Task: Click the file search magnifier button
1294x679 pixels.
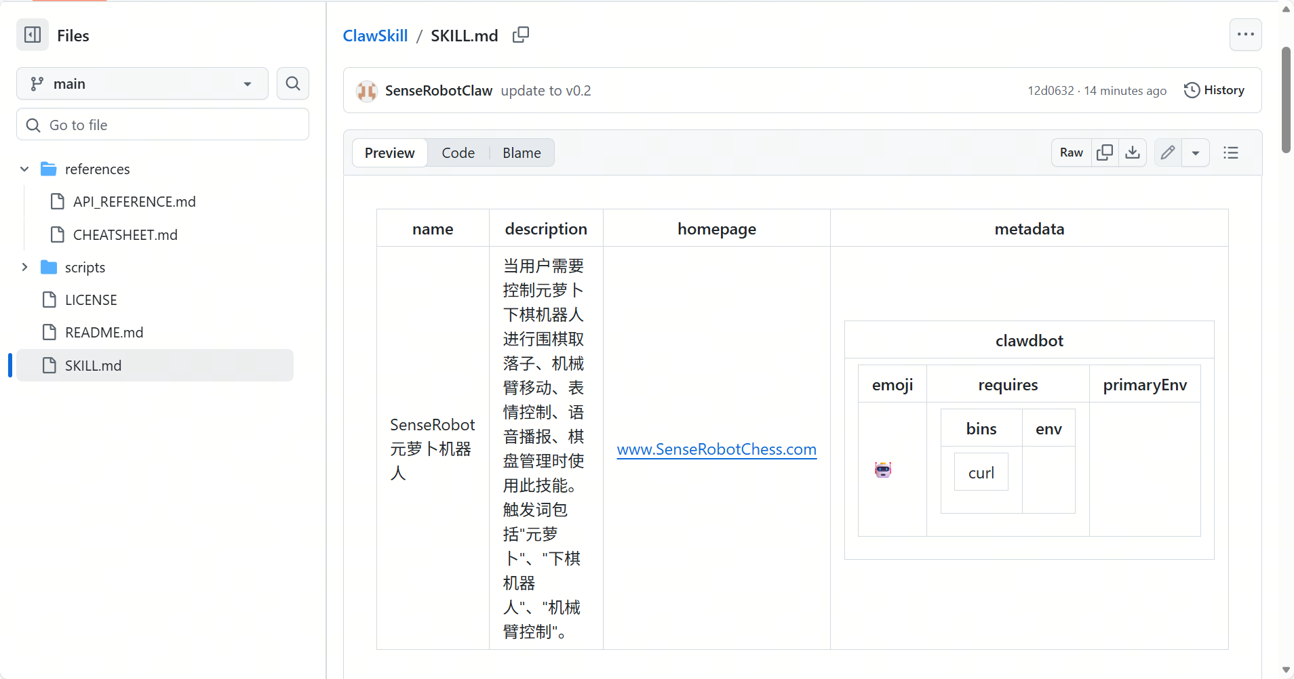Action: click(x=293, y=83)
